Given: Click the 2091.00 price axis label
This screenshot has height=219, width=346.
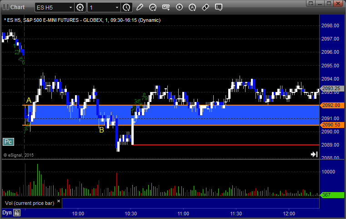Looking at the screenshot, I should (x=330, y=118).
